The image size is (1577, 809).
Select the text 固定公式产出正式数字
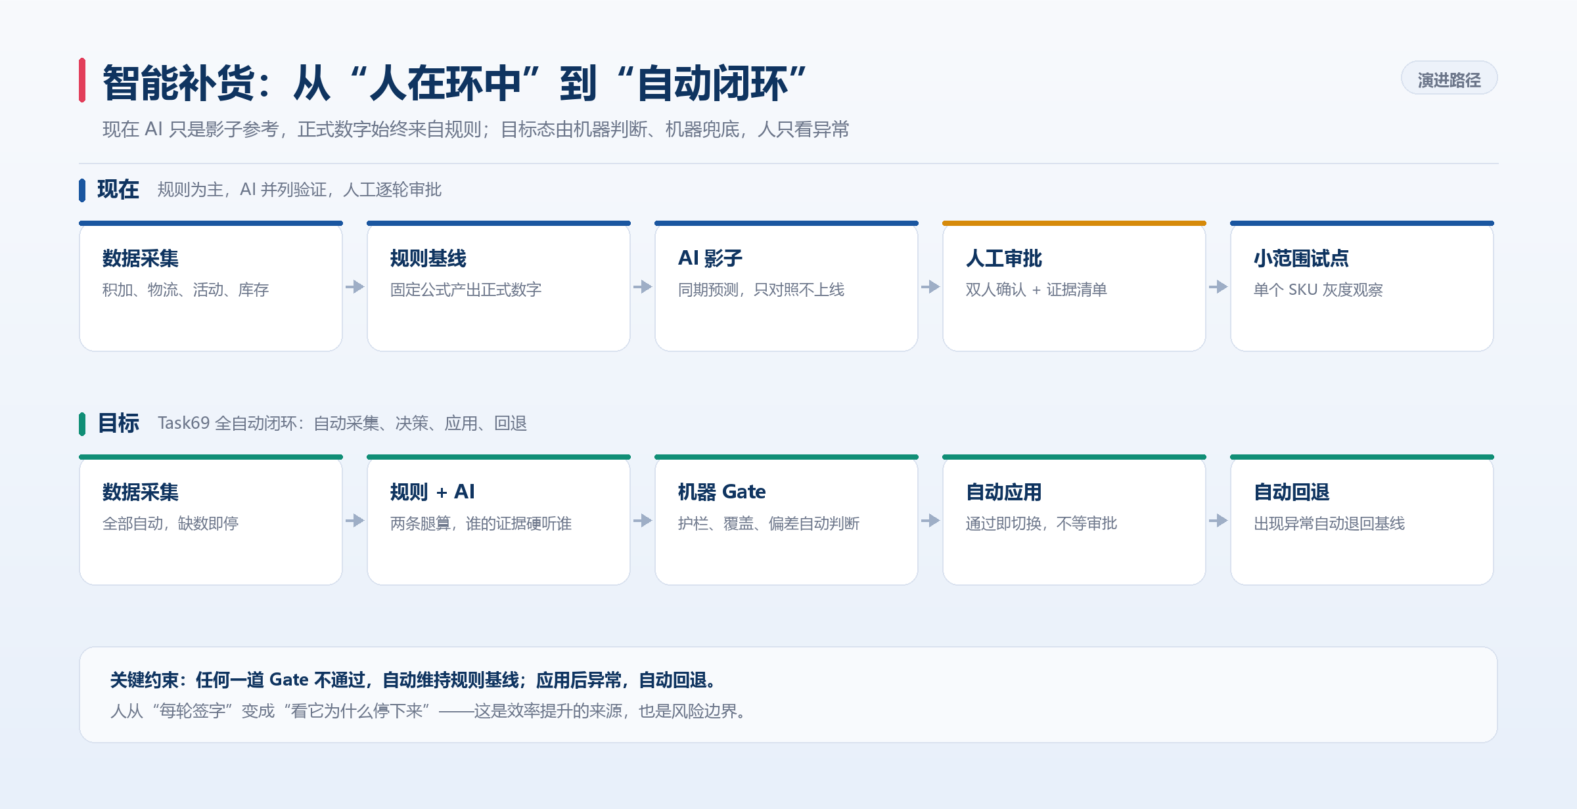click(466, 290)
